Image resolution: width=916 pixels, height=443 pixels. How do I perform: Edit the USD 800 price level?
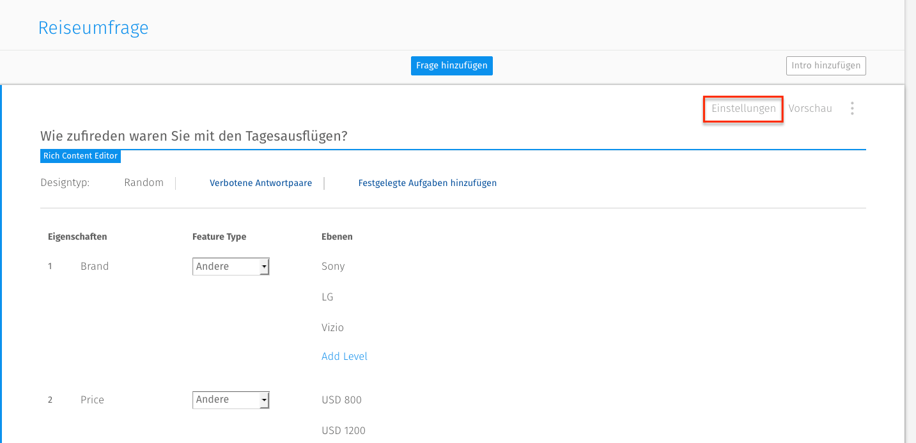point(341,400)
